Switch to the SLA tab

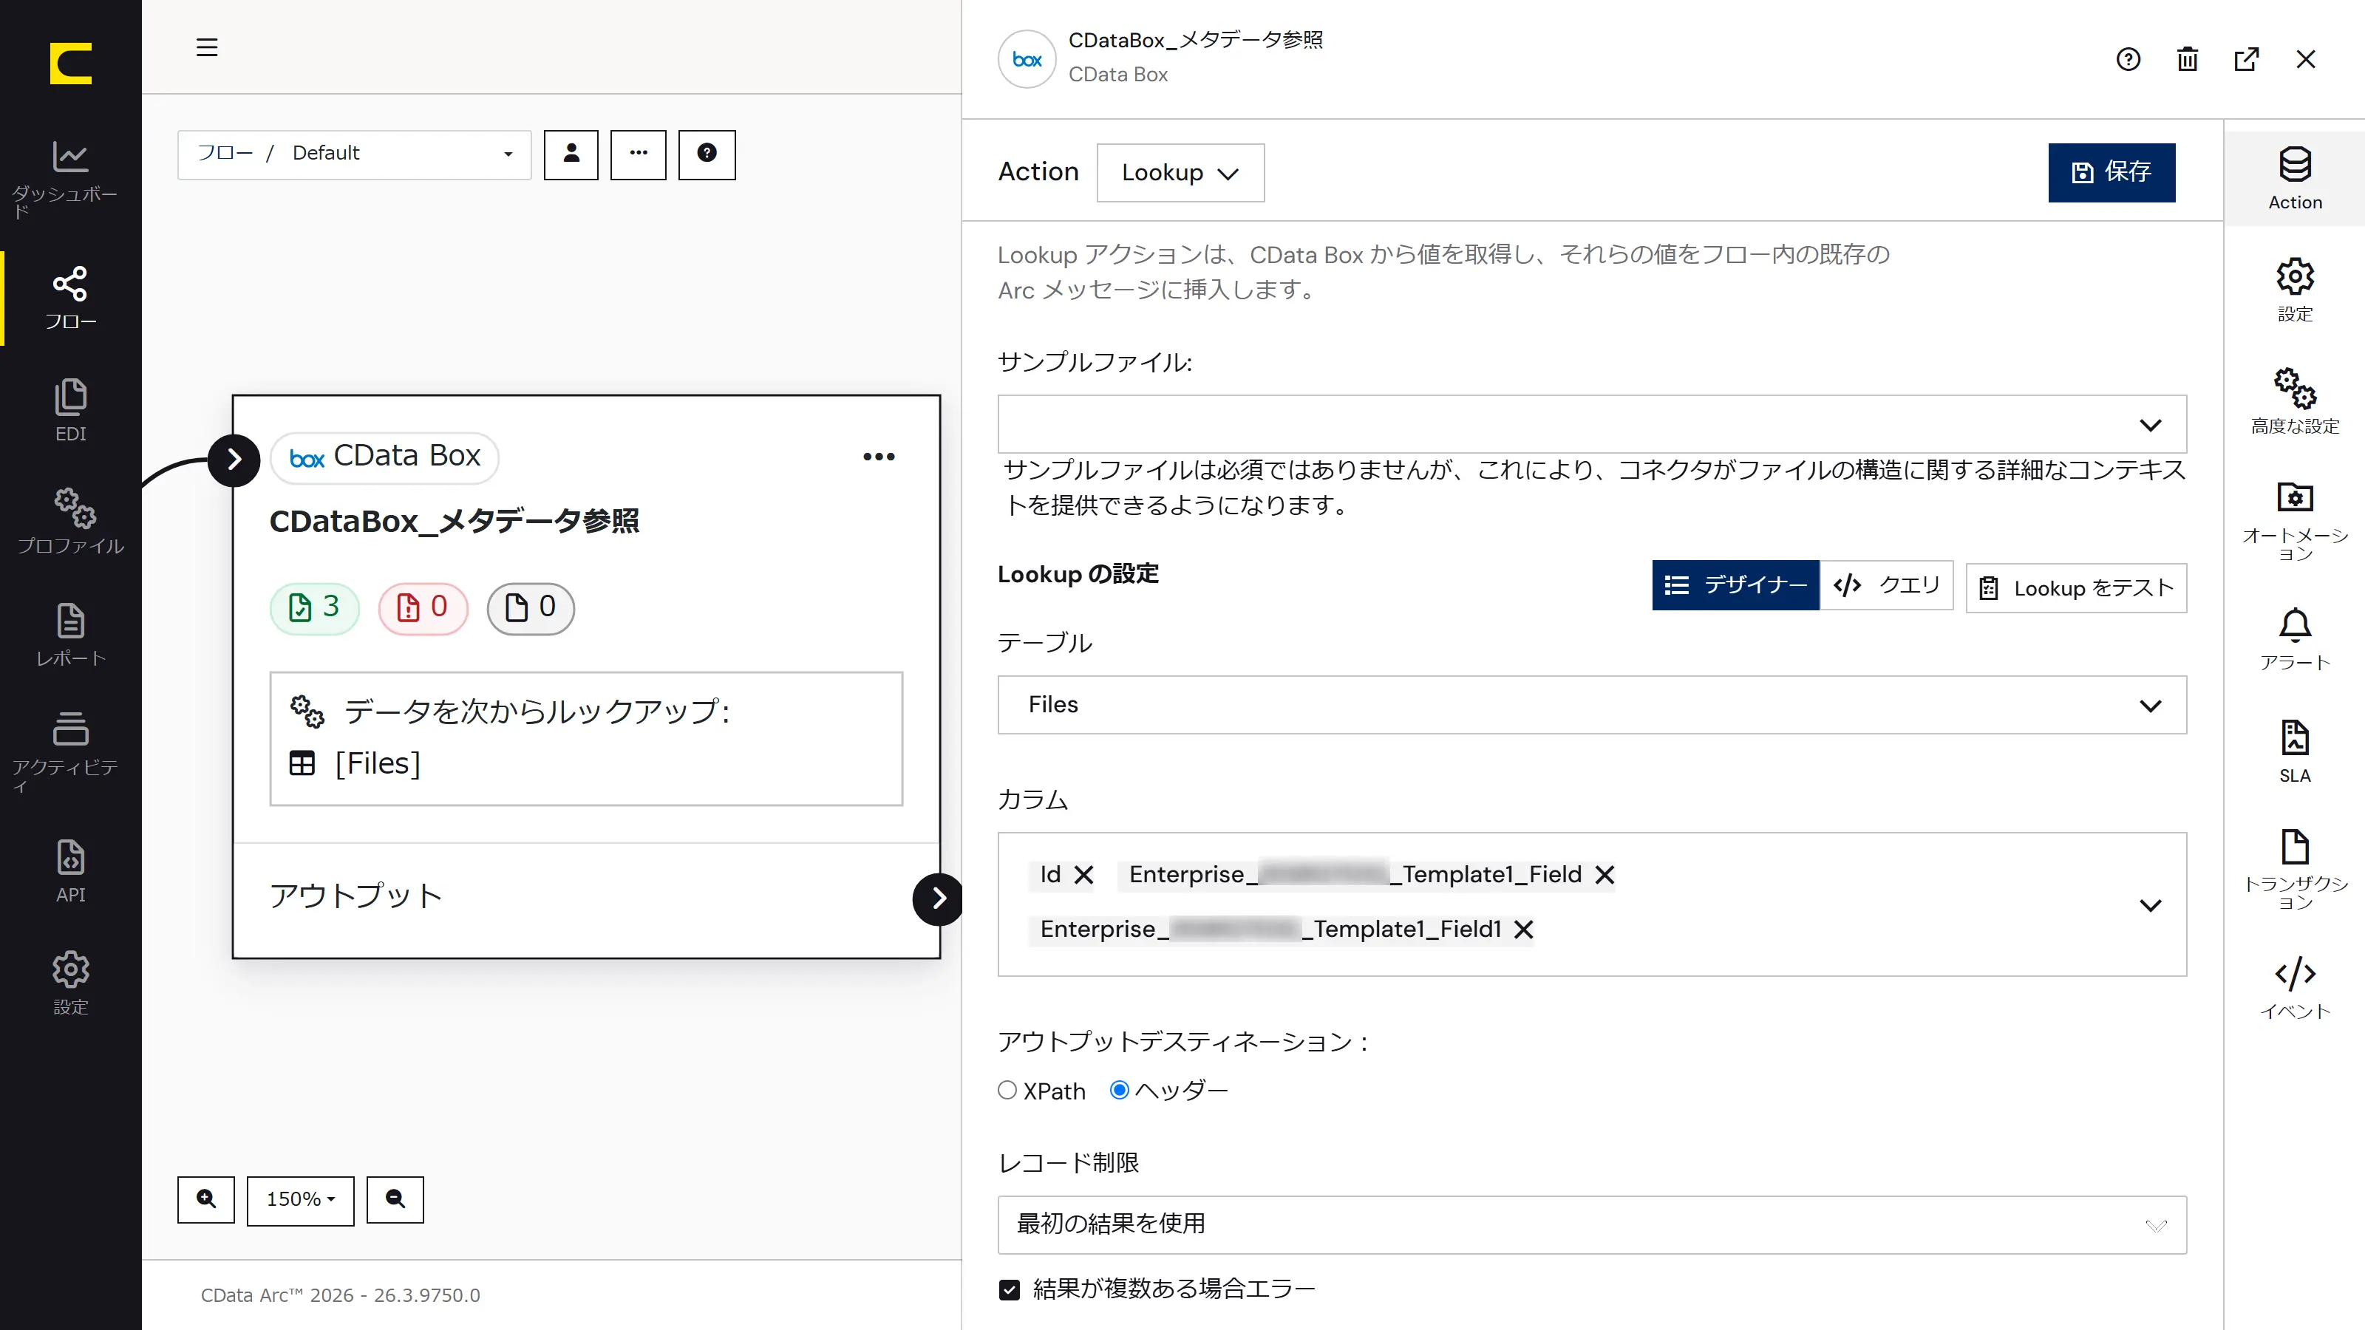2294,751
